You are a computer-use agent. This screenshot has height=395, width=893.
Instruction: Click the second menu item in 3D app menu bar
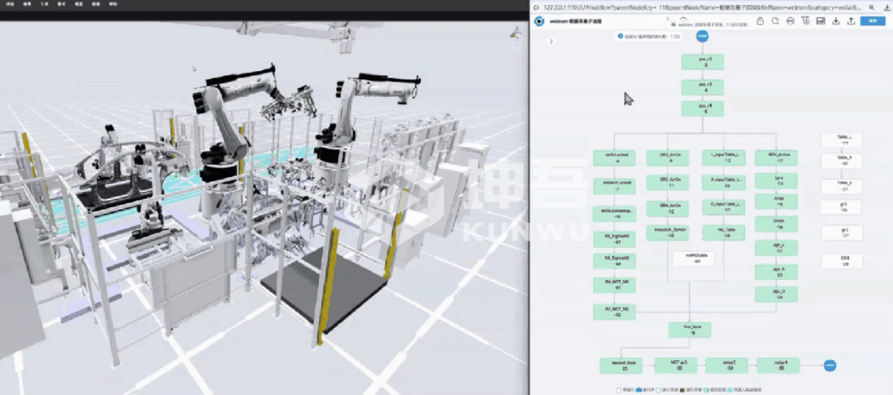tap(27, 4)
